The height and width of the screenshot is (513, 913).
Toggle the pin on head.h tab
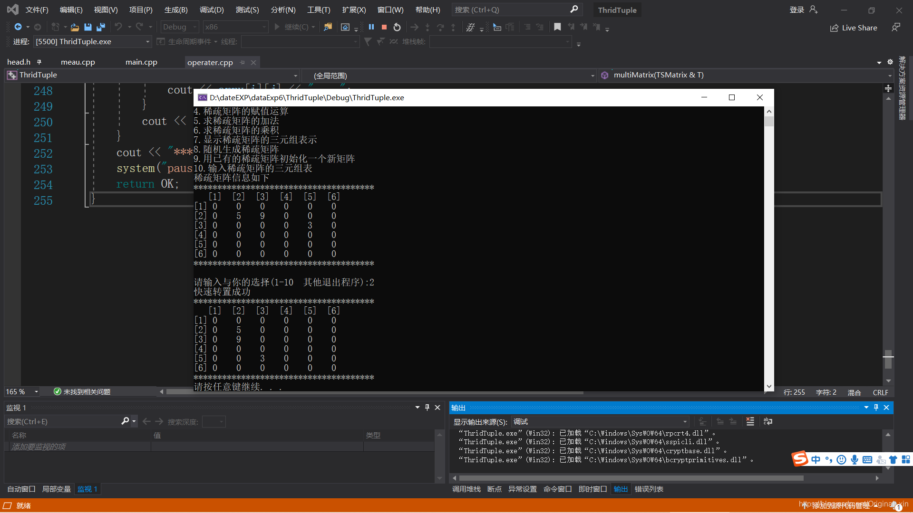pyautogui.click(x=39, y=62)
